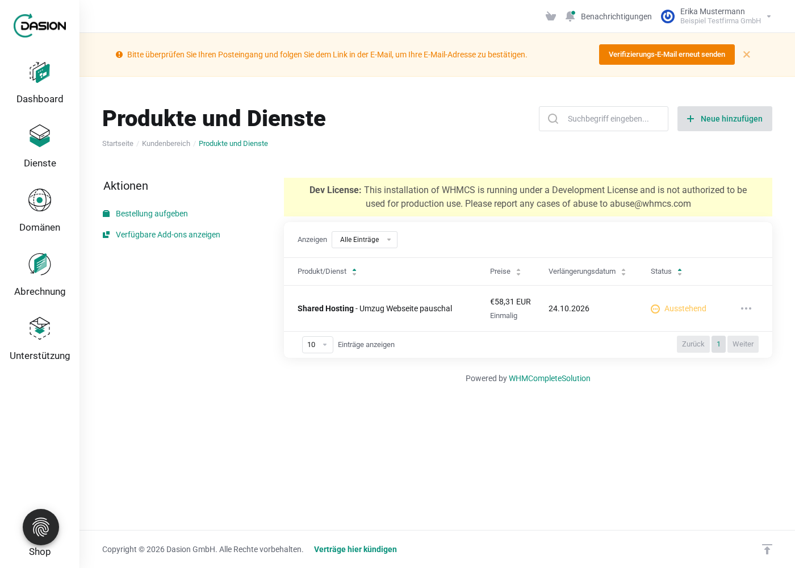Open the Alle Einträge filter dropdown
This screenshot has height=568, width=795.
(x=365, y=240)
